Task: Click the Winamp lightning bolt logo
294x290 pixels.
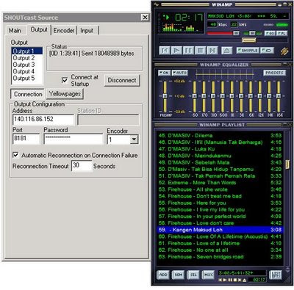Action: point(284,51)
